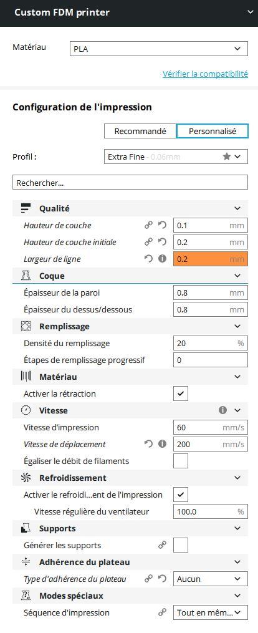Viewport: 258px width, 633px height.
Task: Enable Générer les supports checkbox
Action: tap(181, 546)
